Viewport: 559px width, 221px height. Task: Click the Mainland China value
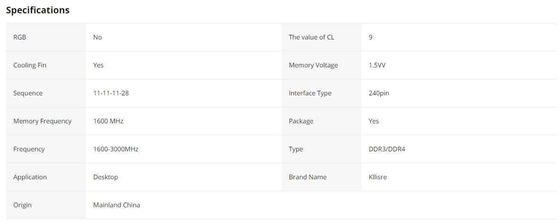[117, 205]
